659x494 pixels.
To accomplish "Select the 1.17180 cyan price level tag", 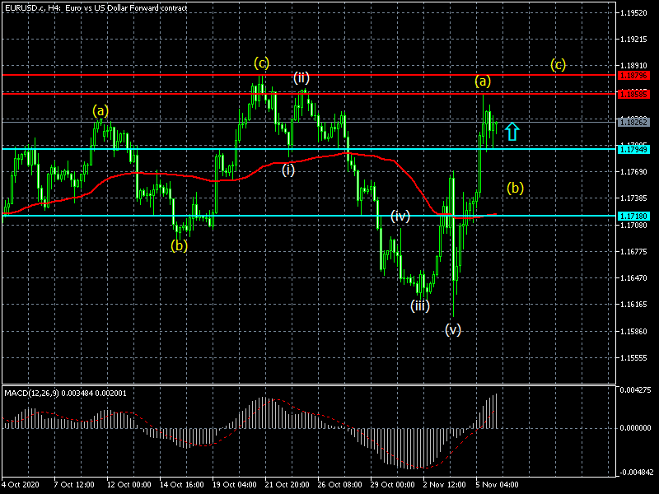I will tap(633, 216).
